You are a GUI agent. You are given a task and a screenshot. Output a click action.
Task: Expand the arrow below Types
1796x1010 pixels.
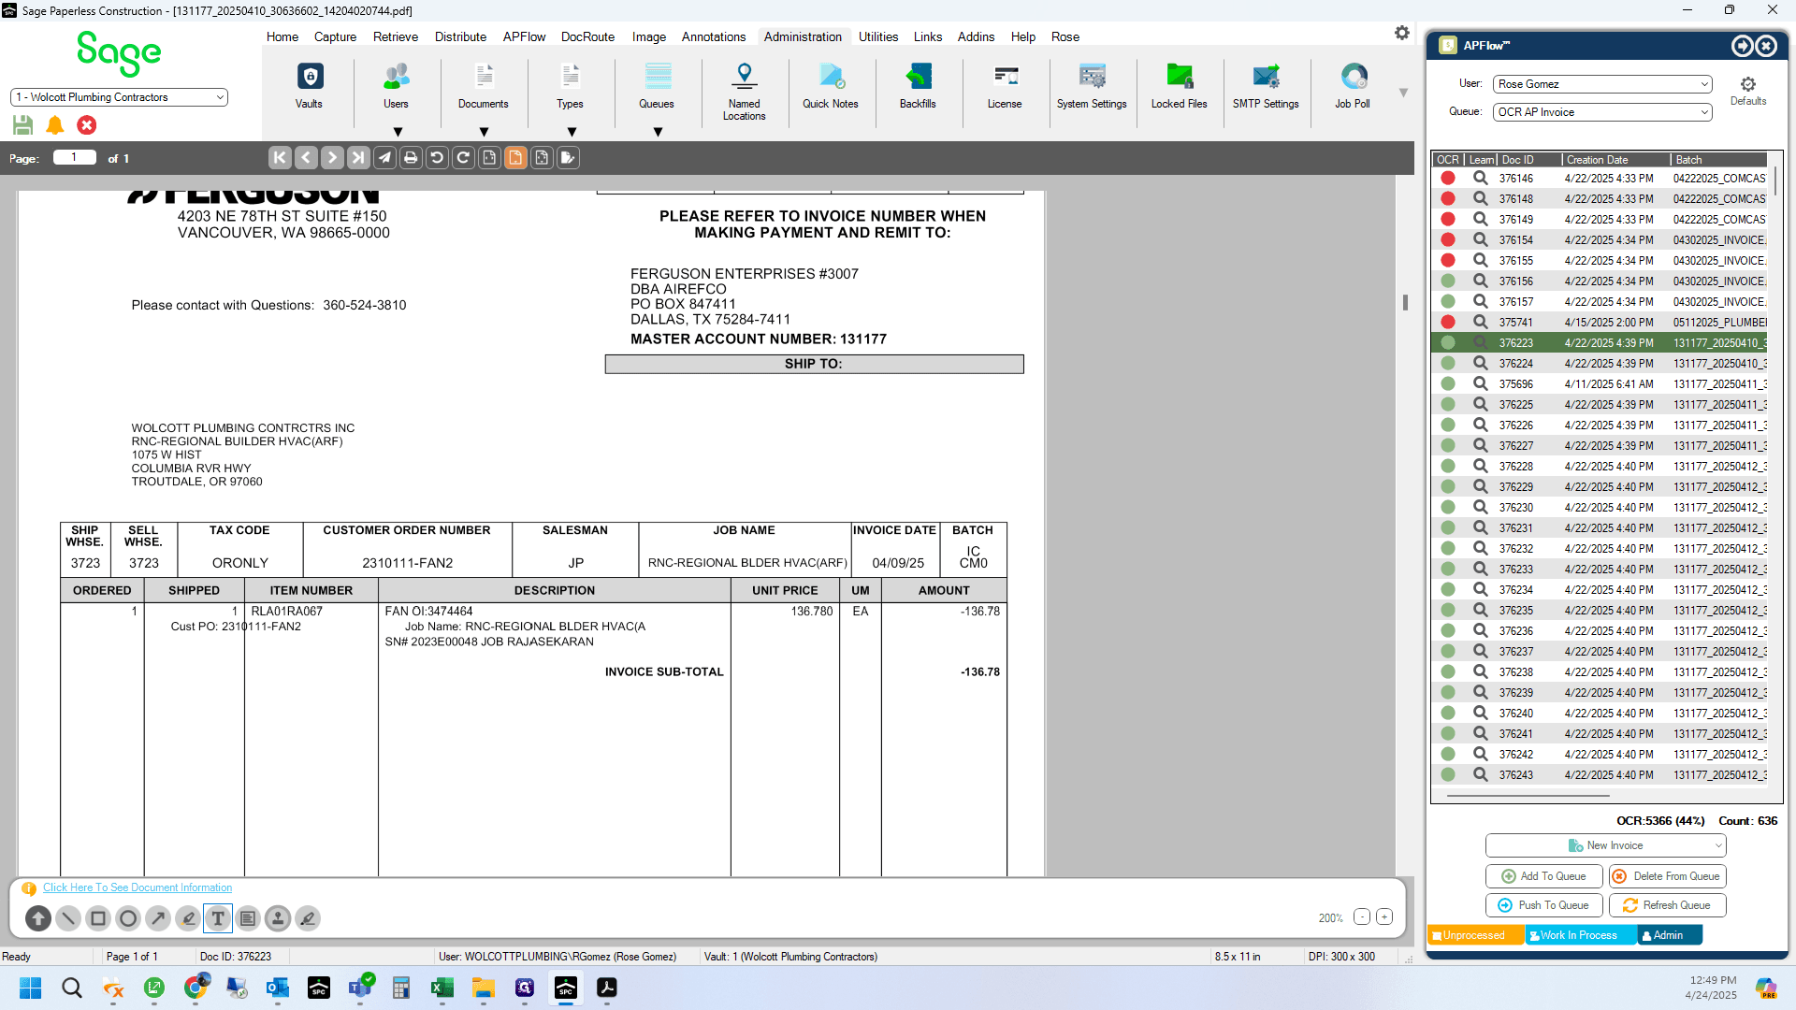click(572, 132)
